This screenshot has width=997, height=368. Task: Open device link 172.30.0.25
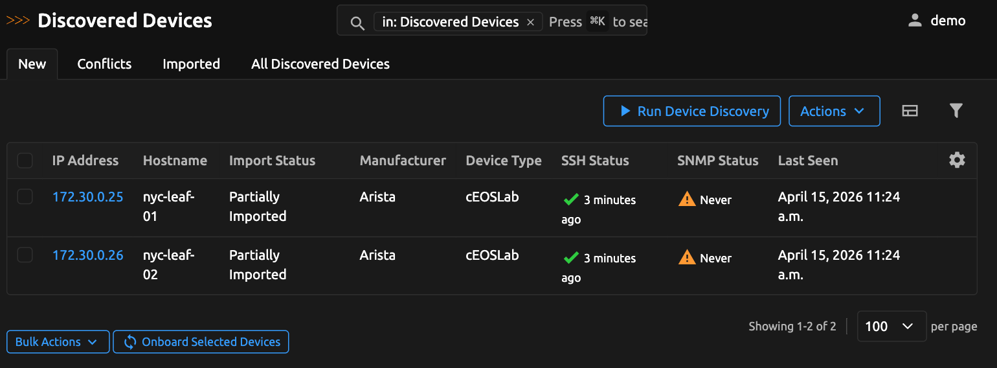(x=87, y=197)
